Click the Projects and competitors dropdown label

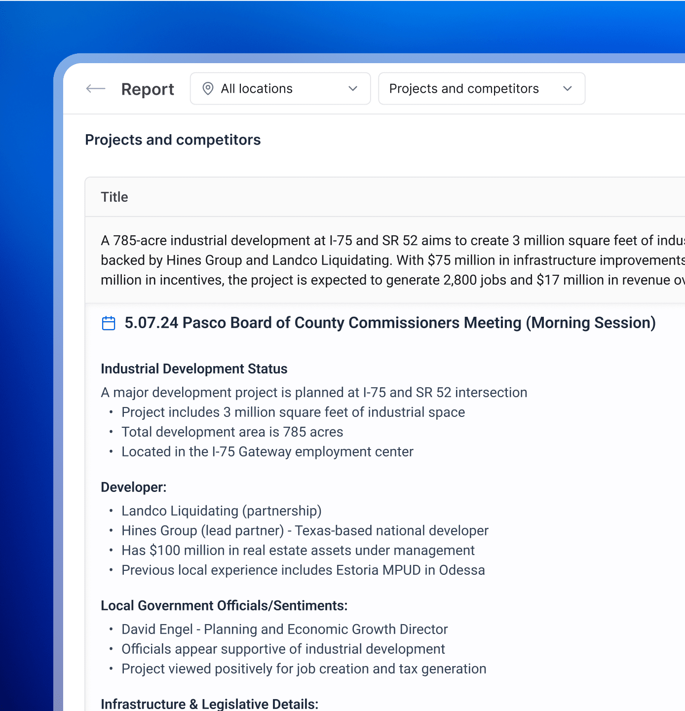pos(464,89)
